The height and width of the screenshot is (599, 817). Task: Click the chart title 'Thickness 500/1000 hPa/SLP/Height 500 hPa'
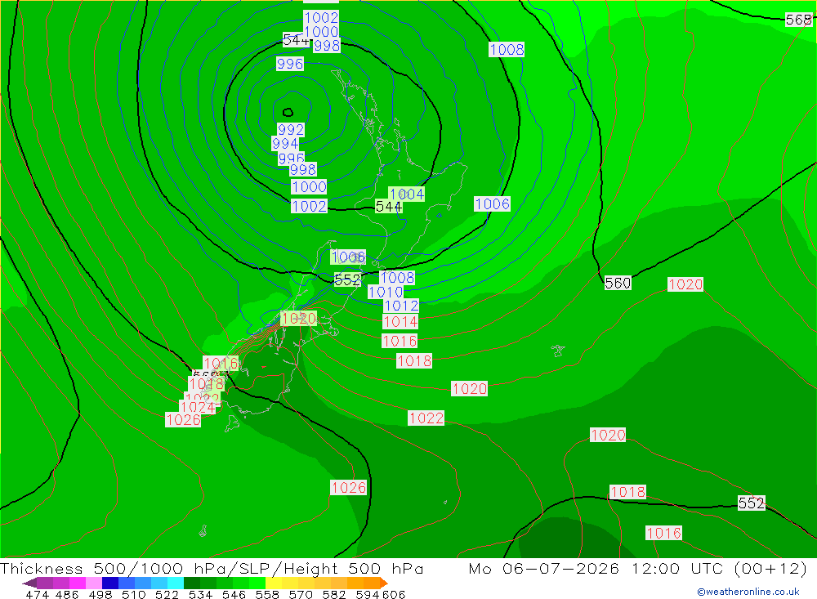coord(212,568)
